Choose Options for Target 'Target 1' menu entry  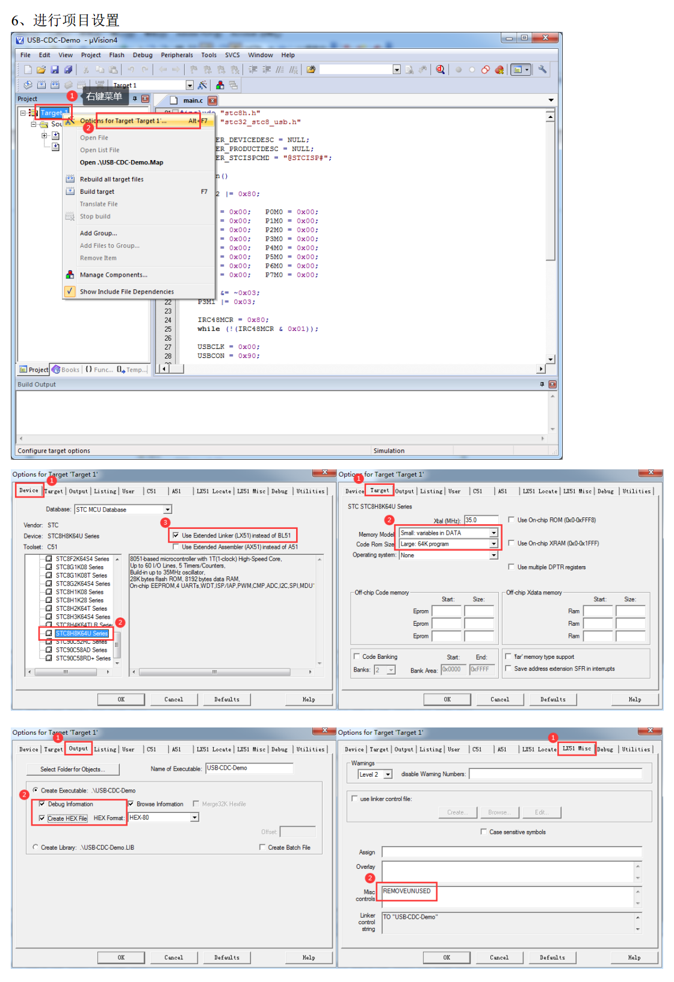pyautogui.click(x=138, y=121)
